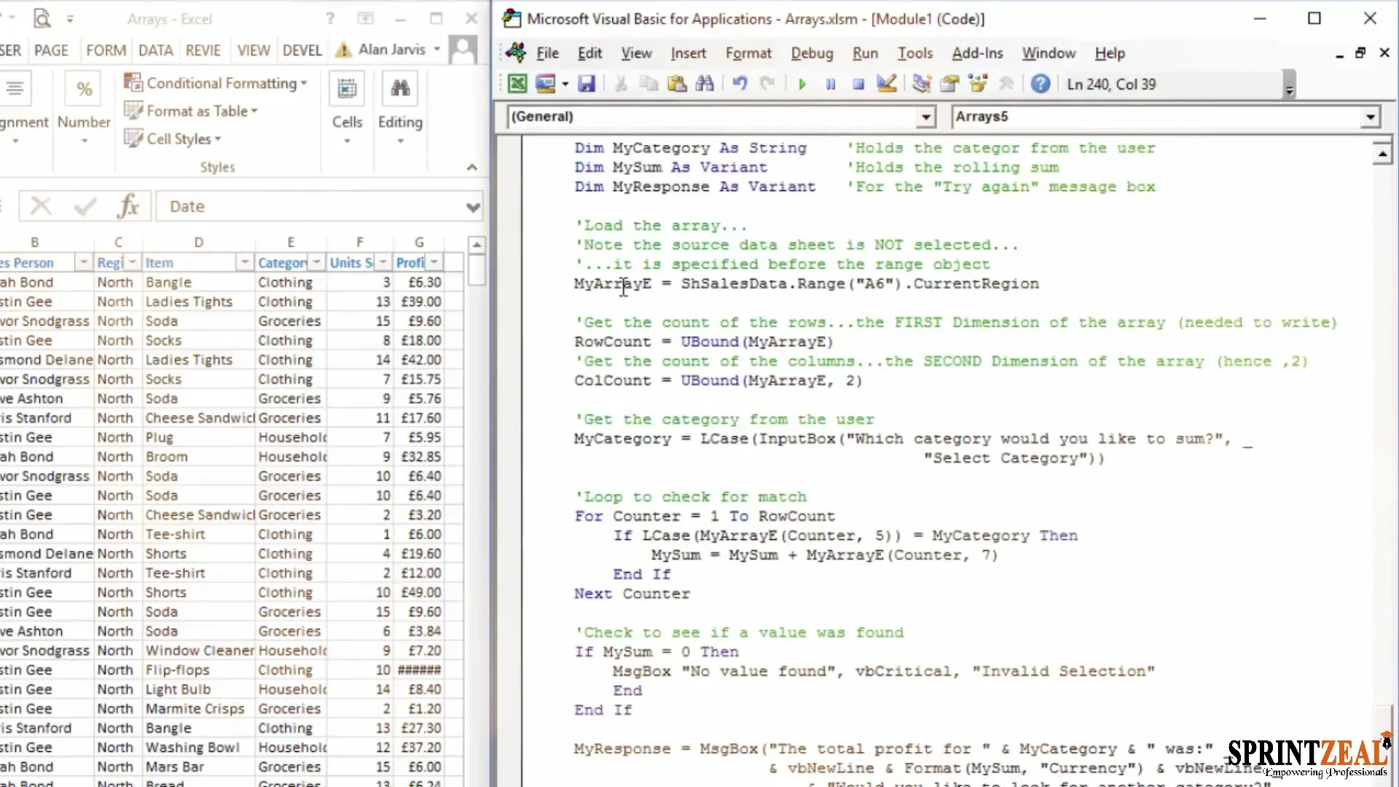Image resolution: width=1399 pixels, height=787 pixels.
Task: Click the Redo icon in the VBA toolbar
Action: point(767,84)
